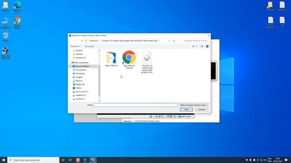Select the Chrome shortcut file in the dialog
Image resolution: width=291 pixels, height=163 pixels.
[129, 60]
